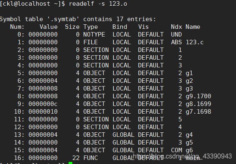This screenshot has height=164, width=236.
Task: Click the symbol name 'g2'
Action: tap(189, 81)
